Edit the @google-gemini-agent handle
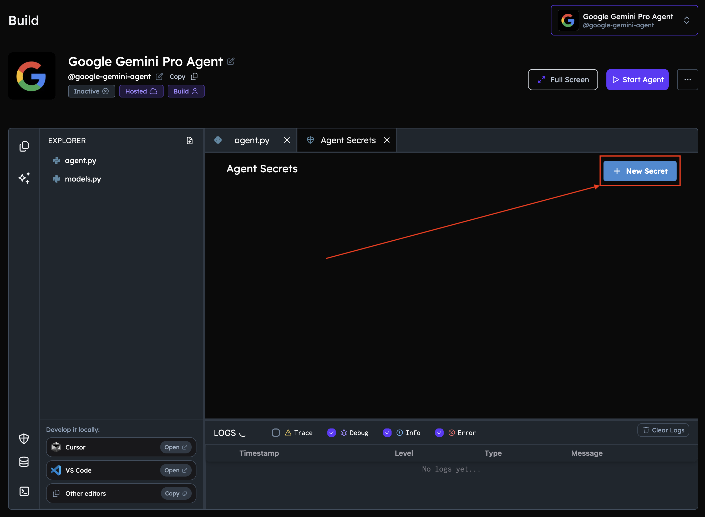The width and height of the screenshot is (705, 517). tap(159, 76)
